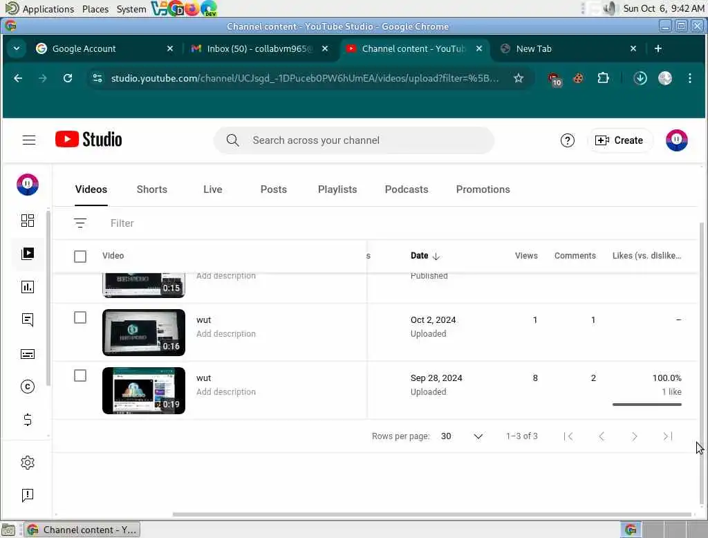The height and width of the screenshot is (538, 708).
Task: Open the tab search dropdown in Chrome
Action: point(17,48)
